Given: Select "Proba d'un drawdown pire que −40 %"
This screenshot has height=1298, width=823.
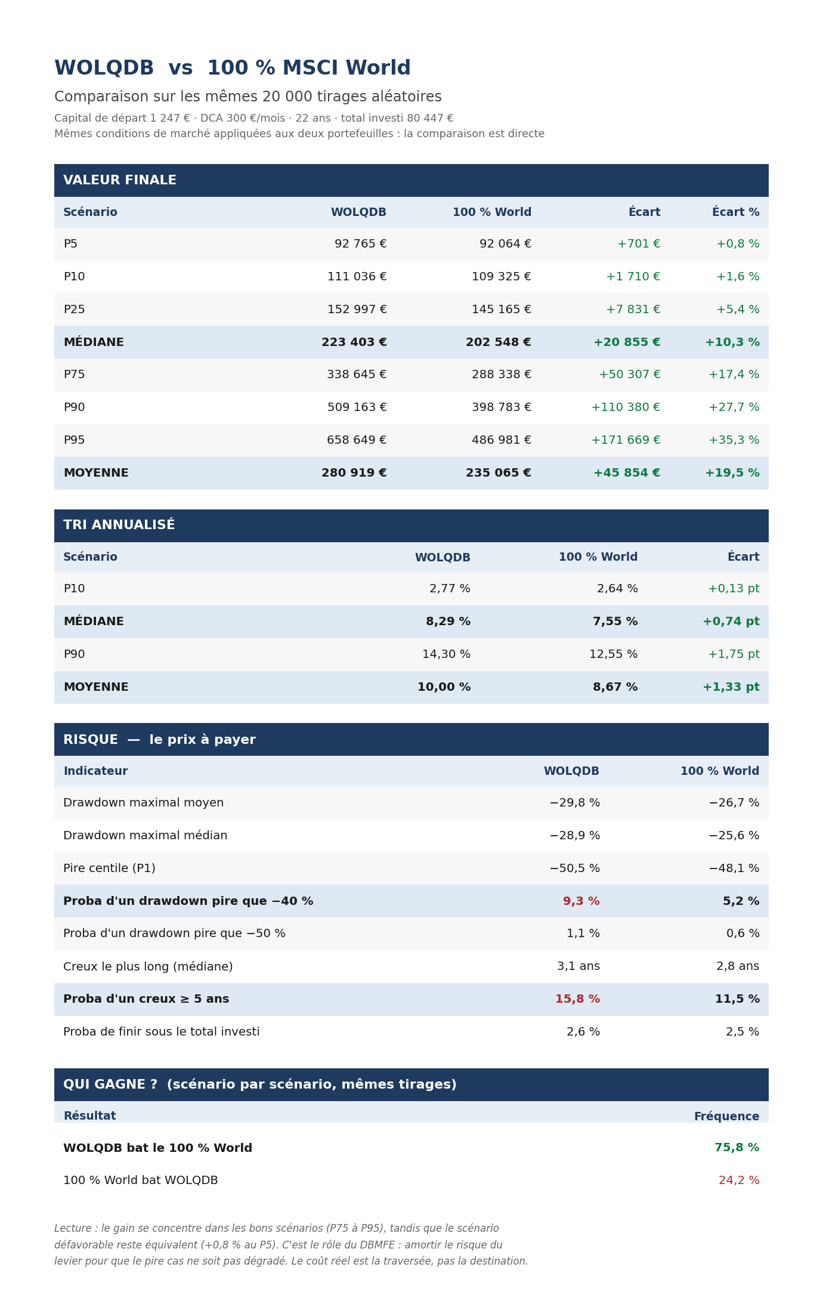Looking at the screenshot, I should [x=188, y=901].
